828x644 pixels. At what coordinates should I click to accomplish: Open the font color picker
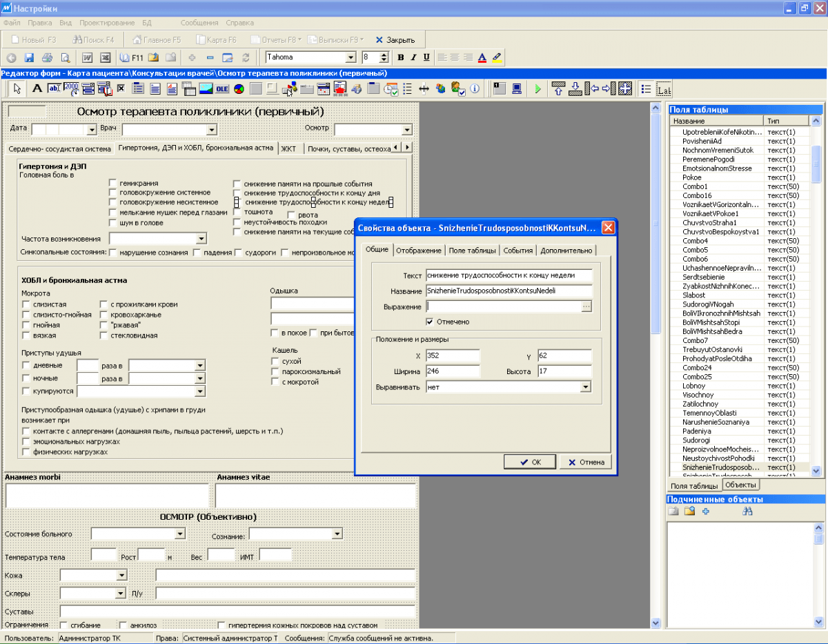click(482, 58)
